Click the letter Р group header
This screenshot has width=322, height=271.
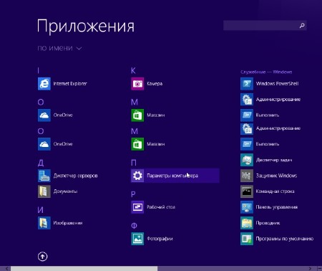133,194
